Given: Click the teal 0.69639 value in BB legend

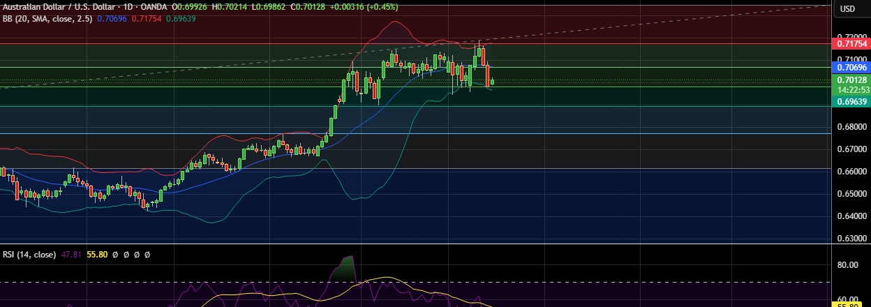Looking at the screenshot, I should click(x=181, y=19).
